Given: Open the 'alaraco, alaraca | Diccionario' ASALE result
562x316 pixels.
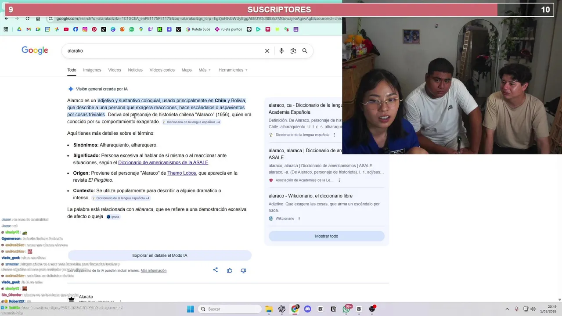Looking at the screenshot, I should pyautogui.click(x=306, y=154).
